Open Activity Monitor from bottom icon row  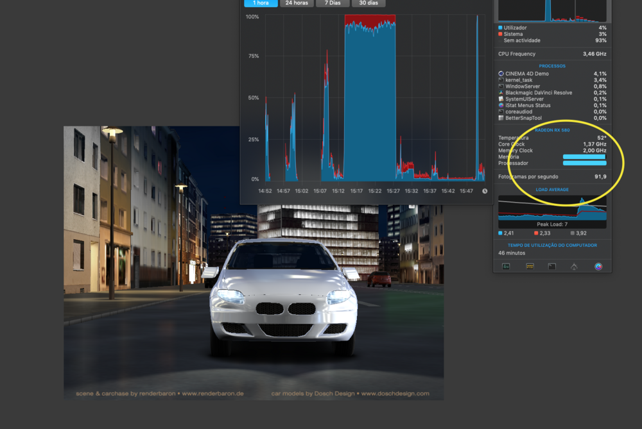[505, 266]
